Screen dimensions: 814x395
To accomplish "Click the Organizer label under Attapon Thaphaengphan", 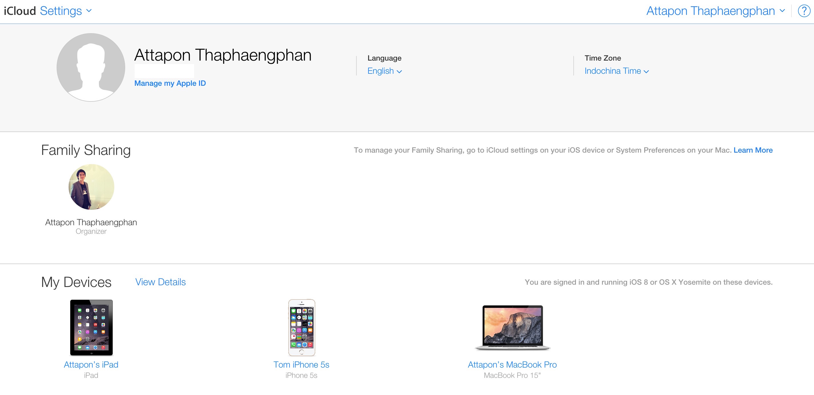I will 91,231.
